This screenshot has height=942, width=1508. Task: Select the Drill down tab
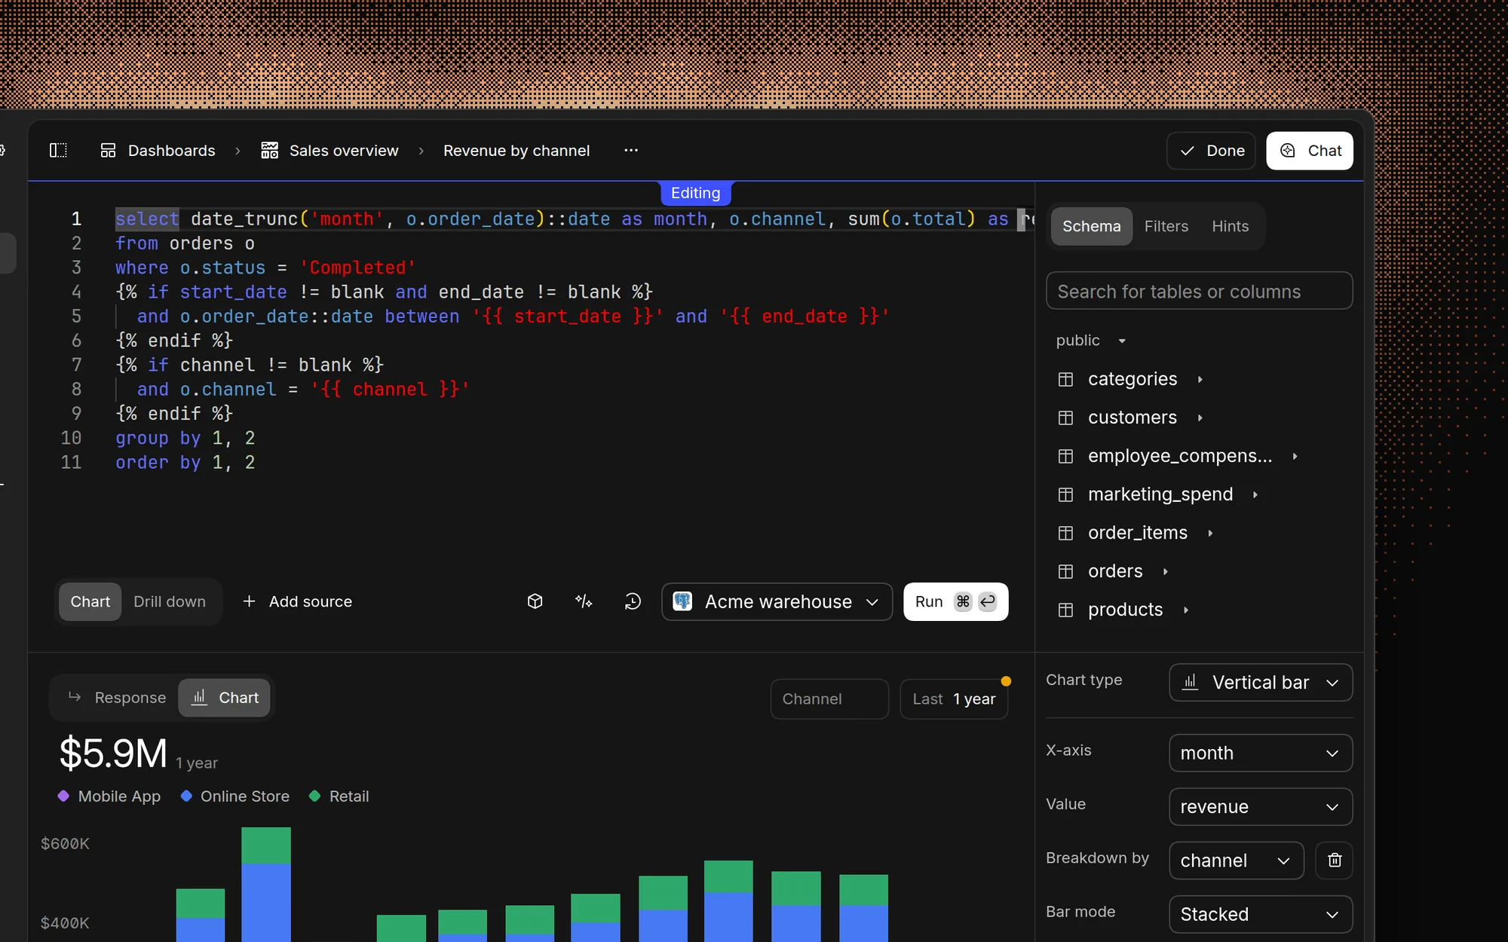click(170, 601)
